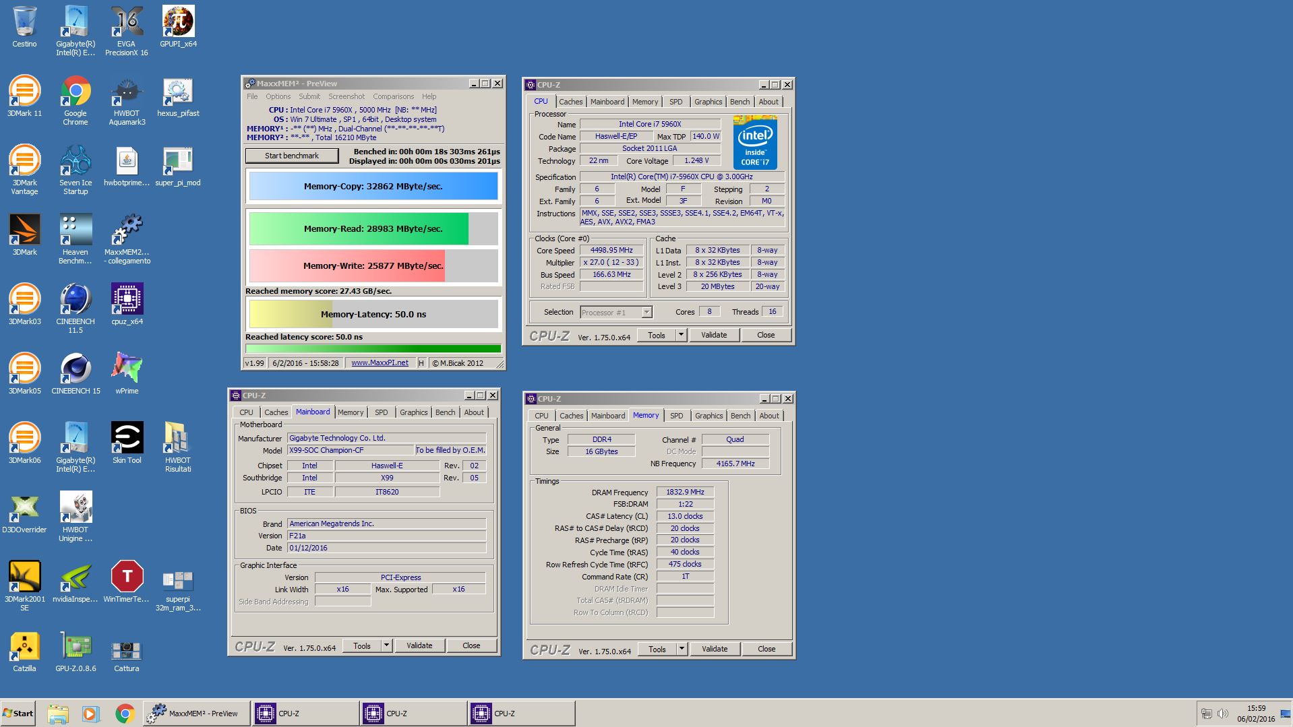The height and width of the screenshot is (727, 1293).
Task: Open MaxxMEM File menu
Action: [252, 96]
